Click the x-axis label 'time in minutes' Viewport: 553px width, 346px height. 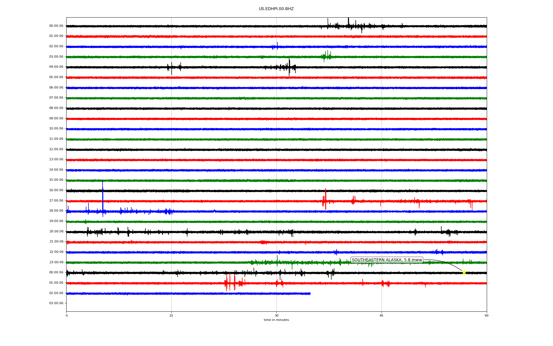(276, 320)
